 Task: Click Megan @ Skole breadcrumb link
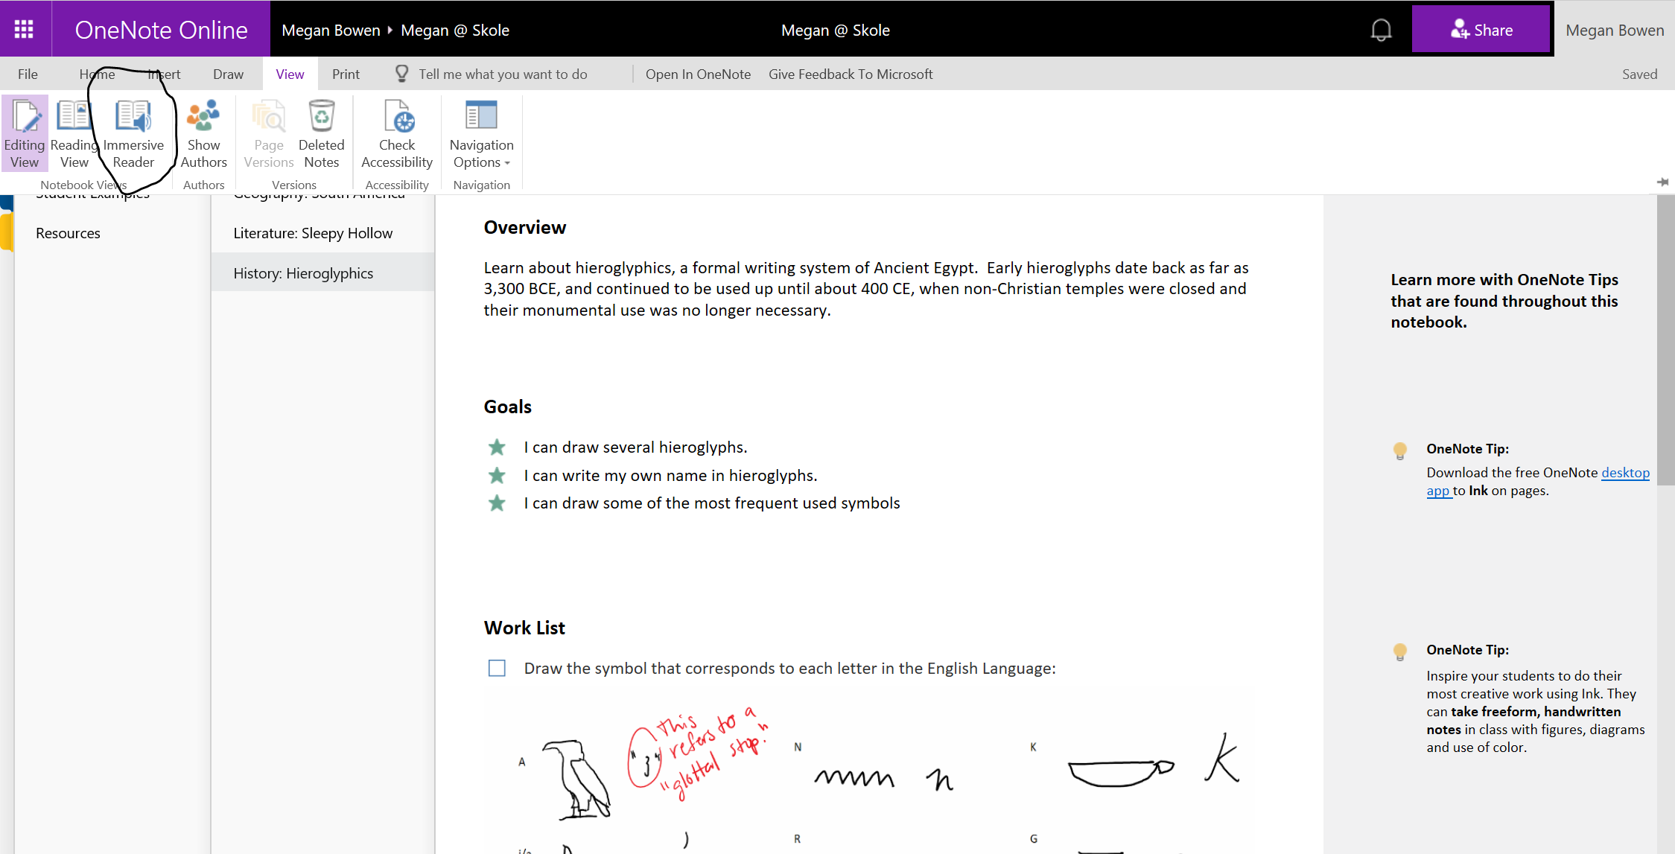(455, 30)
